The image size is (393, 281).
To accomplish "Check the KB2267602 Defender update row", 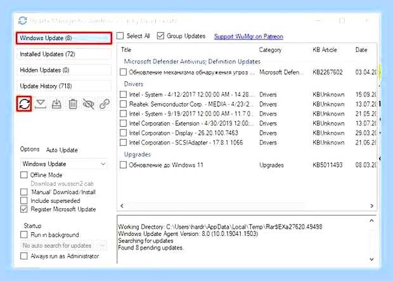I will click(x=123, y=72).
